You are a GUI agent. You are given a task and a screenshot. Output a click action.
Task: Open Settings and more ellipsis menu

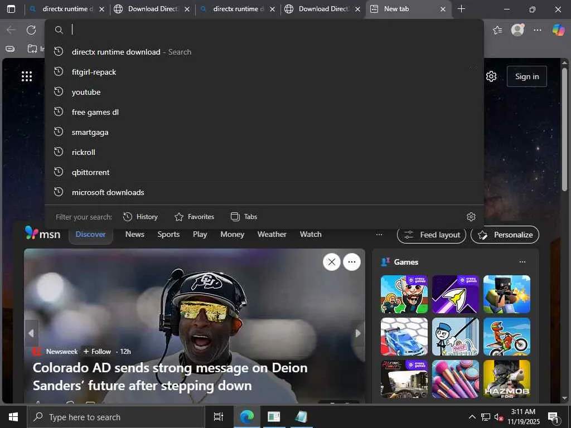click(x=538, y=30)
